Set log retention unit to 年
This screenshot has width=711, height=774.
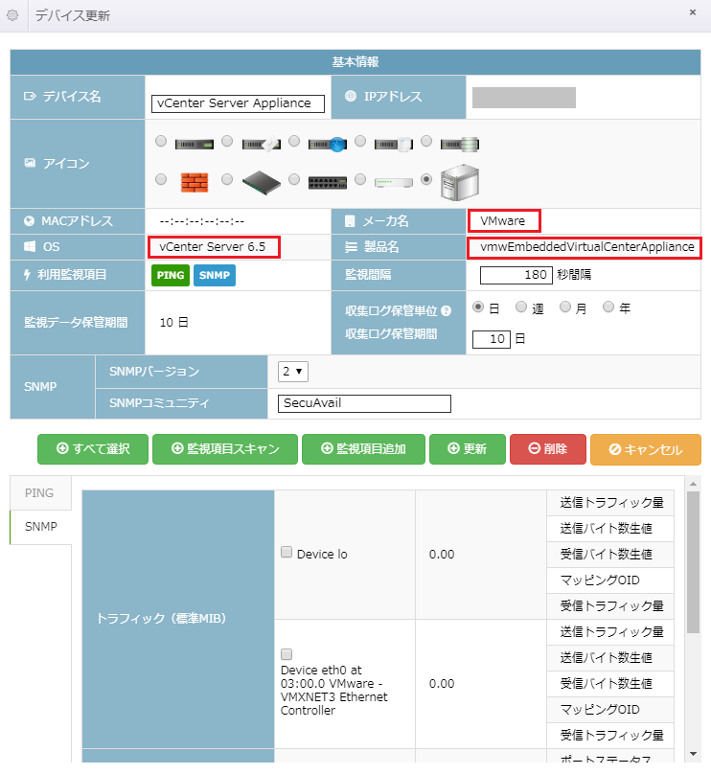pos(608,307)
